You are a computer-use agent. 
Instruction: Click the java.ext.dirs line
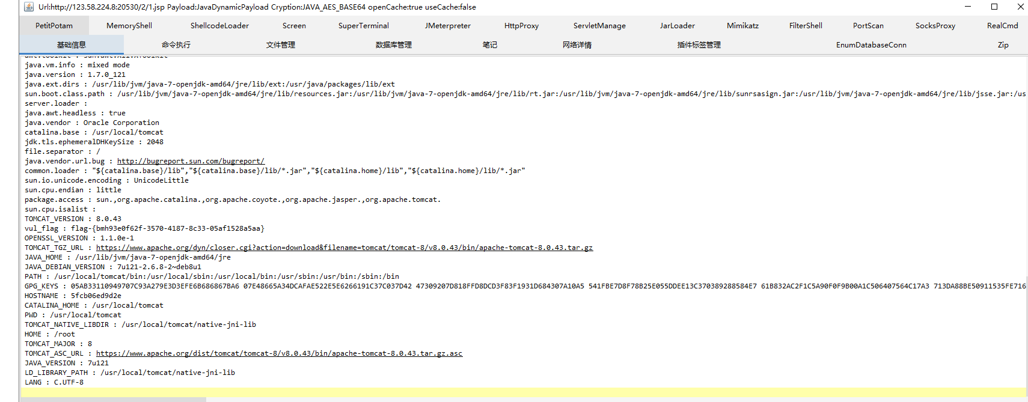click(x=210, y=84)
